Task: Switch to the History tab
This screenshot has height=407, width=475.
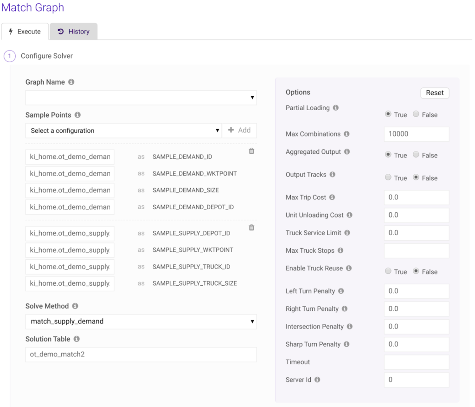Action: coord(74,32)
